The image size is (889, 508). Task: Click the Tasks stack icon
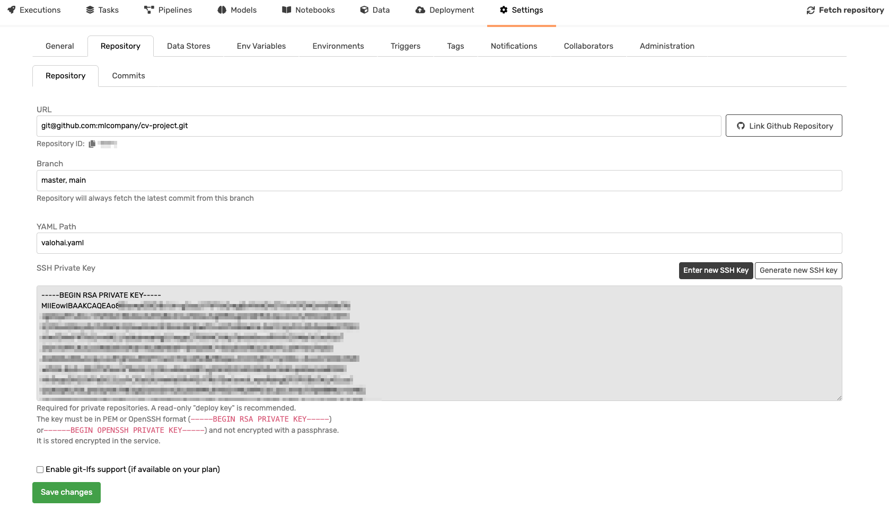pos(90,10)
